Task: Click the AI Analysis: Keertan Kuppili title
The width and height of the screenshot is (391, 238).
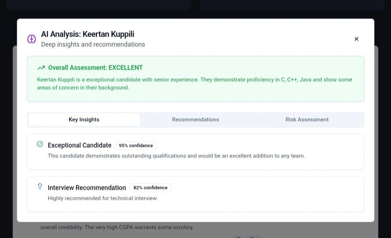Action: [88, 34]
